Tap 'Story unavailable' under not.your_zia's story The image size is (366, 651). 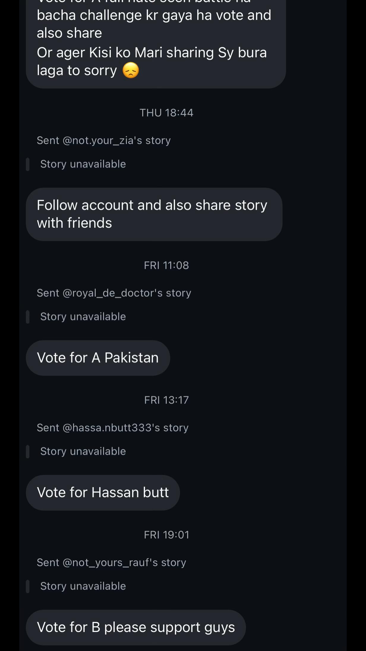(x=83, y=164)
